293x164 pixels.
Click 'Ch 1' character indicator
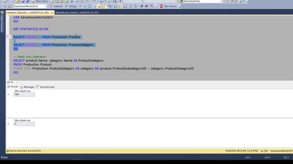coord(286,157)
